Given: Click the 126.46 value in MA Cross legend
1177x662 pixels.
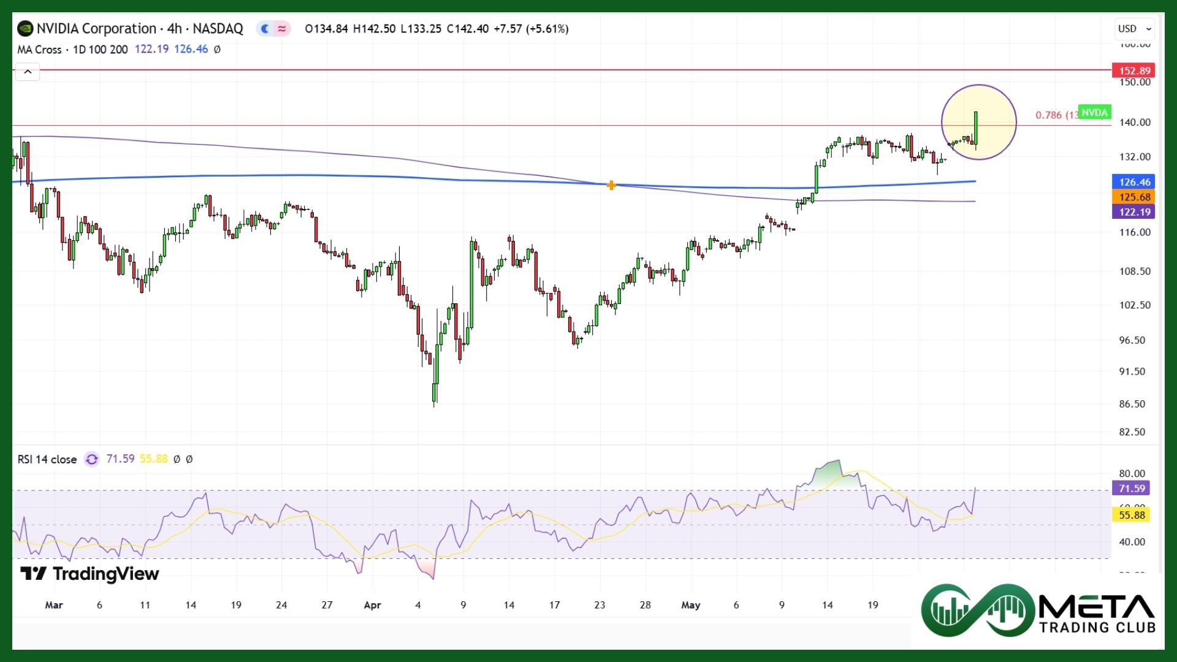Looking at the screenshot, I should (191, 49).
